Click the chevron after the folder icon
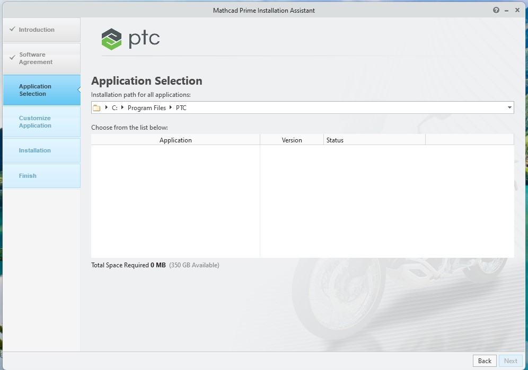 [x=105, y=107]
